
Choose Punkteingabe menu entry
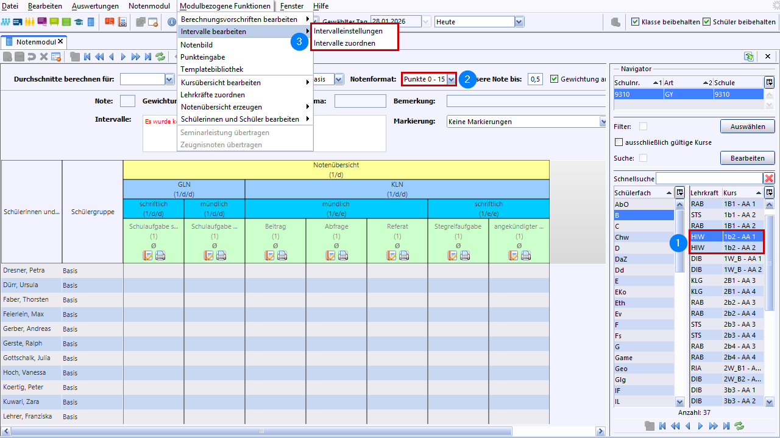[x=202, y=57]
